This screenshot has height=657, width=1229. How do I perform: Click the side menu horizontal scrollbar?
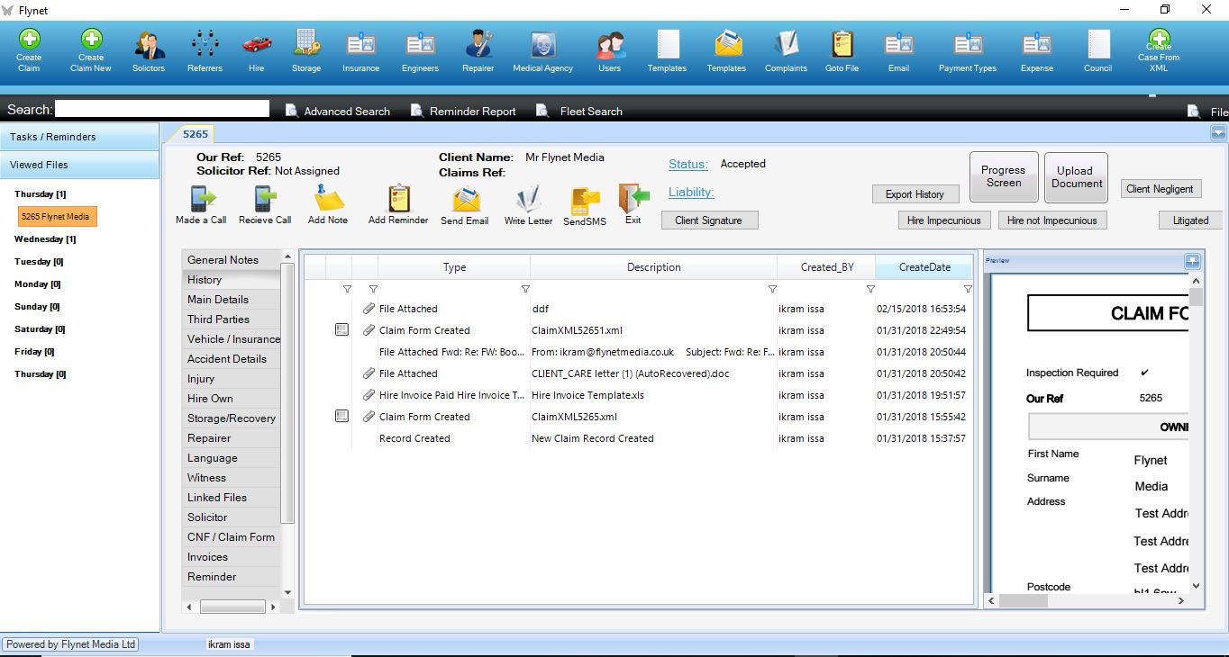click(x=232, y=607)
